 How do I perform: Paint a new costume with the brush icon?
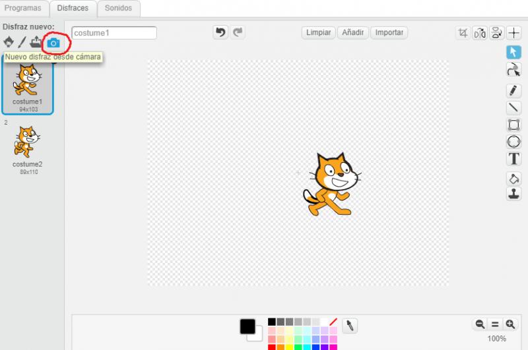pos(22,42)
